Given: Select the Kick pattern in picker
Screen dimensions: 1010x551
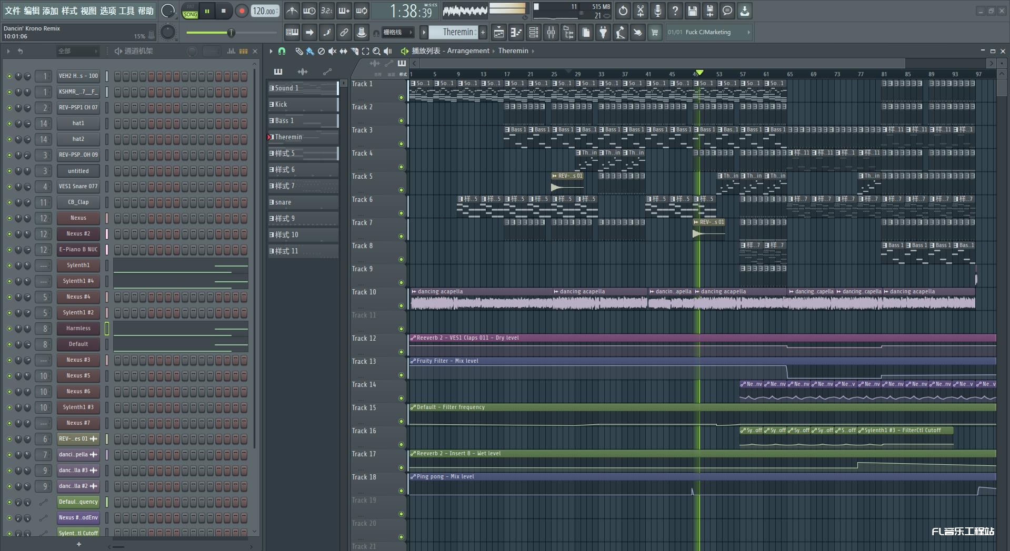Looking at the screenshot, I should (x=303, y=105).
